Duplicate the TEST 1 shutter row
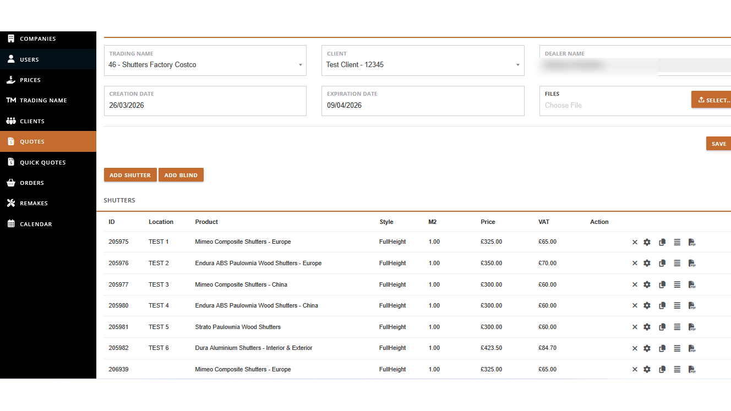 [662, 242]
